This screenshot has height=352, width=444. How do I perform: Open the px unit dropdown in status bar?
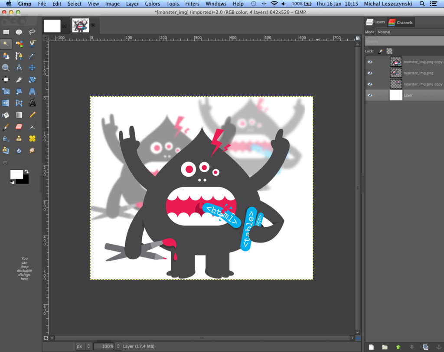point(83,346)
